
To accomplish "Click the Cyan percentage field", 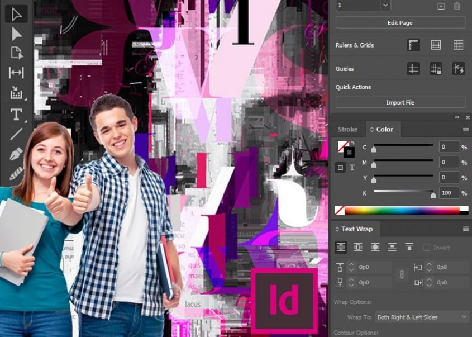I will pyautogui.click(x=449, y=147).
